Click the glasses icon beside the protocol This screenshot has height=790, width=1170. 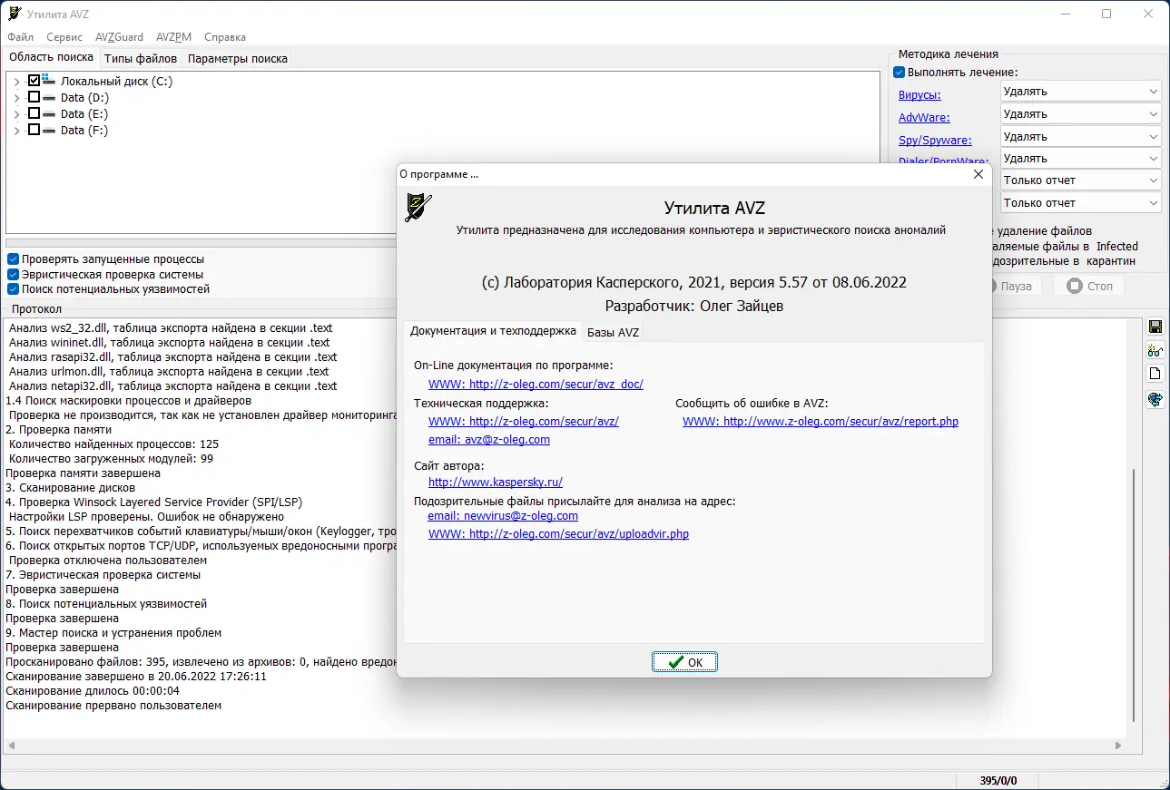pos(1155,350)
